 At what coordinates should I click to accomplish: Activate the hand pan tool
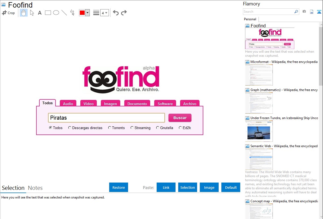23,13
